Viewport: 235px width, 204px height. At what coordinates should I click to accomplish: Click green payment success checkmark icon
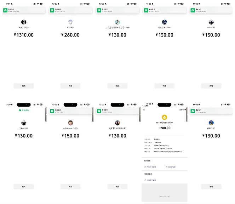(x=20, y=110)
